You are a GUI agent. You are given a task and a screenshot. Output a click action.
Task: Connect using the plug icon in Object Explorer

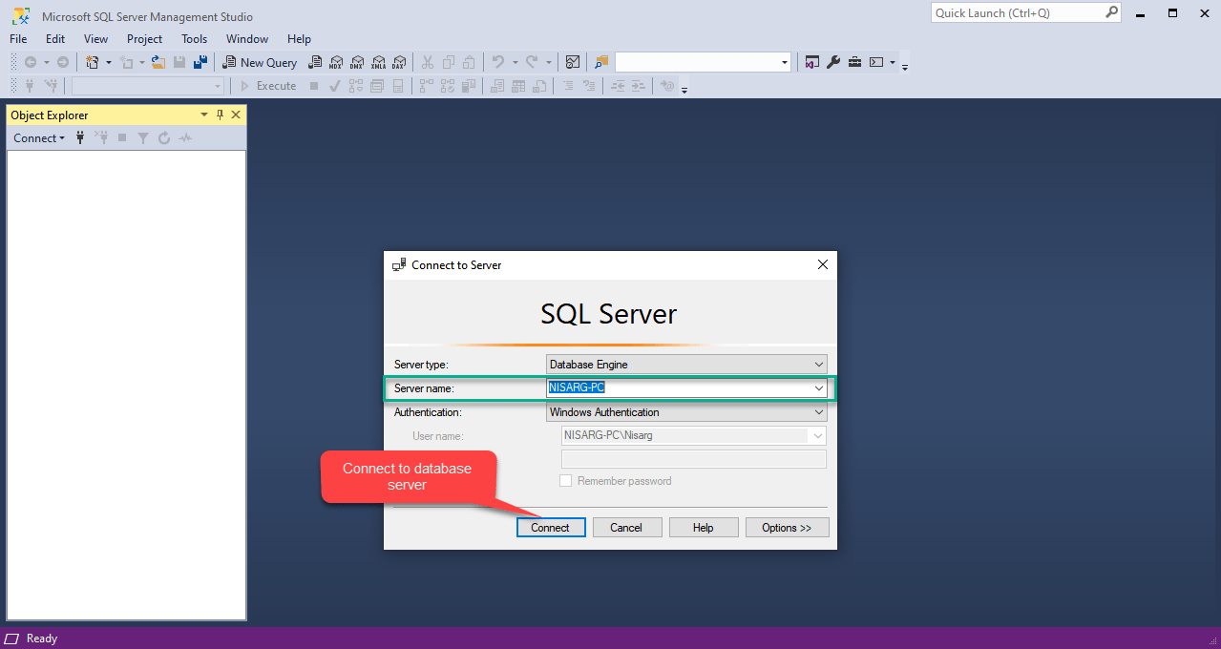point(80,137)
